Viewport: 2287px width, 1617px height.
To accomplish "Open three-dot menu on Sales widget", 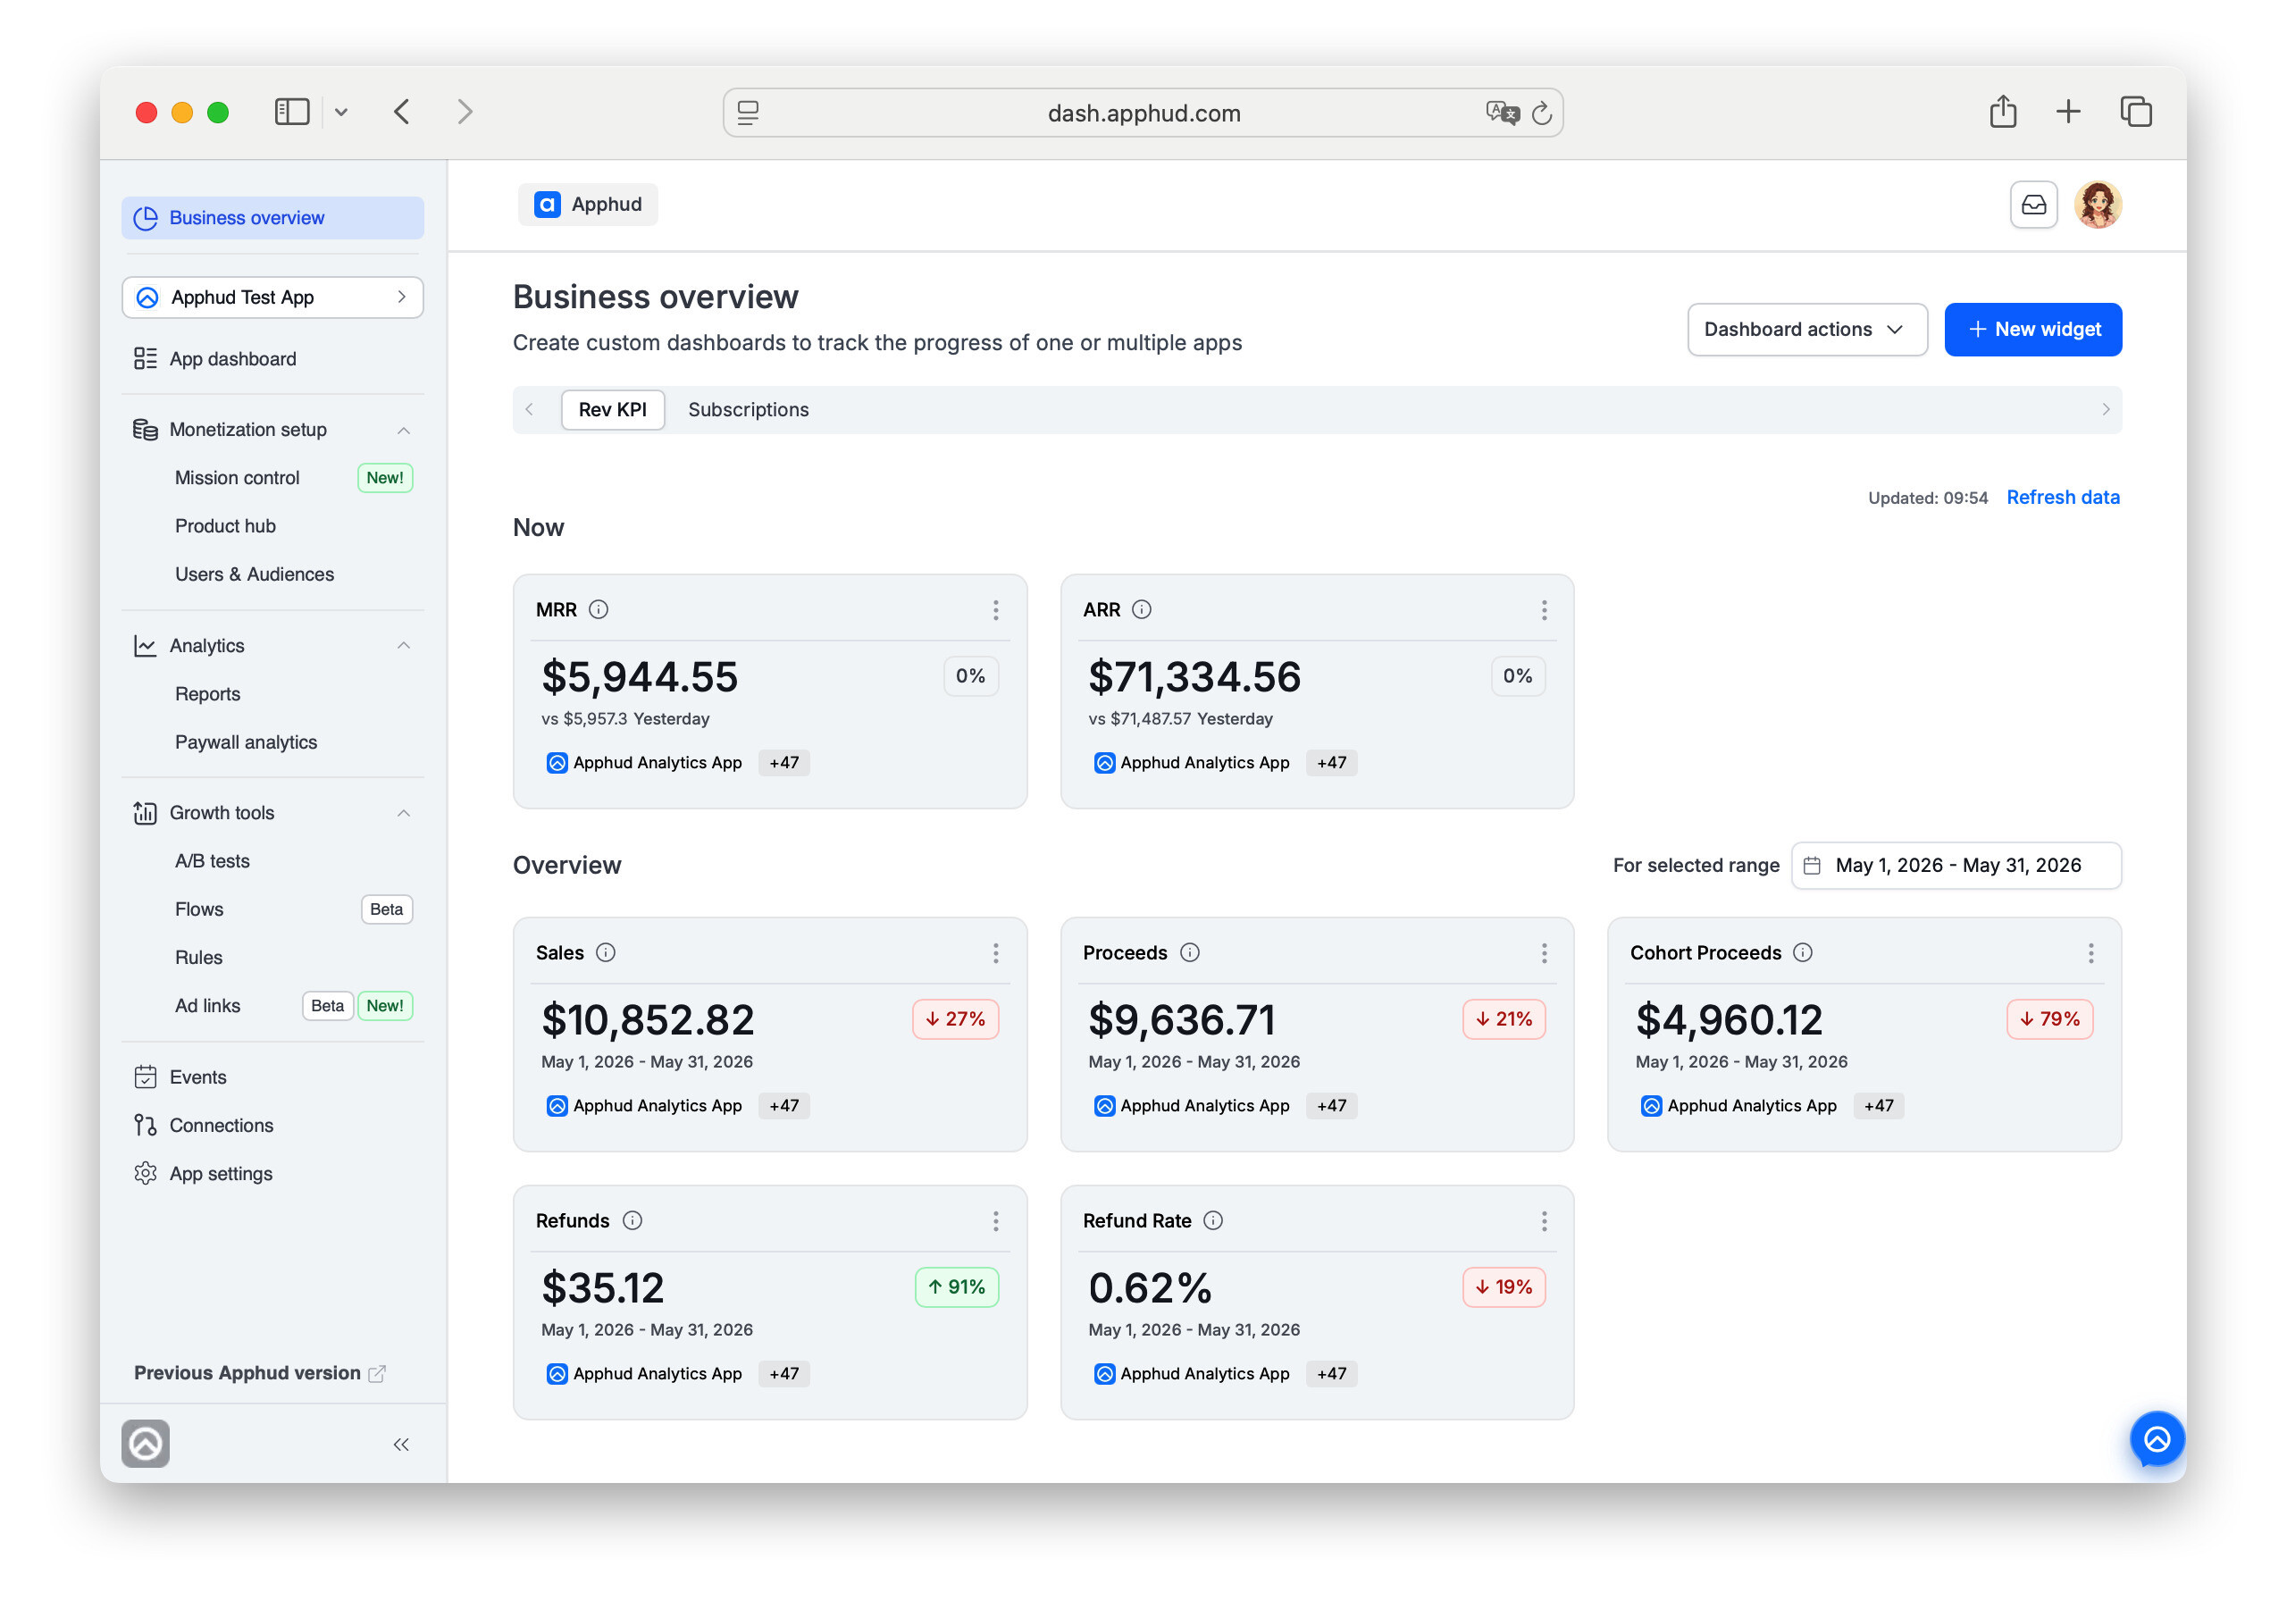I will [995, 953].
